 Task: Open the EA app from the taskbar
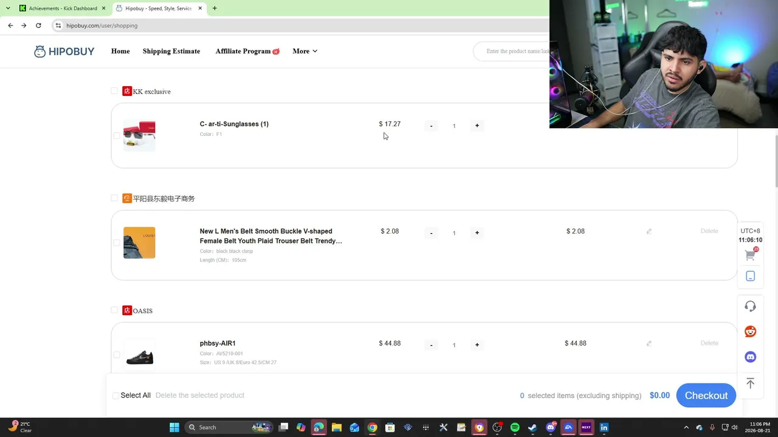568,427
